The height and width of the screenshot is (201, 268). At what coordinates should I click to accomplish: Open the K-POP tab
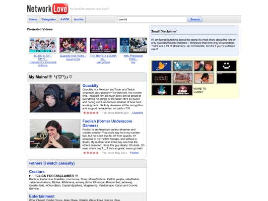point(65,19)
